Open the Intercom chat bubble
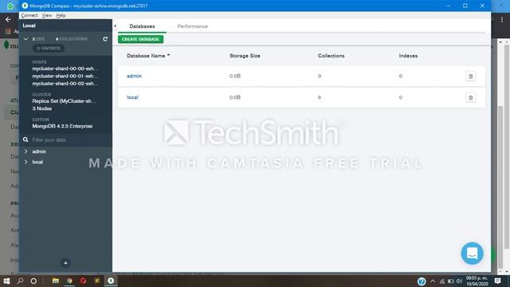Viewport: 510px width, 287px height. pos(472,254)
